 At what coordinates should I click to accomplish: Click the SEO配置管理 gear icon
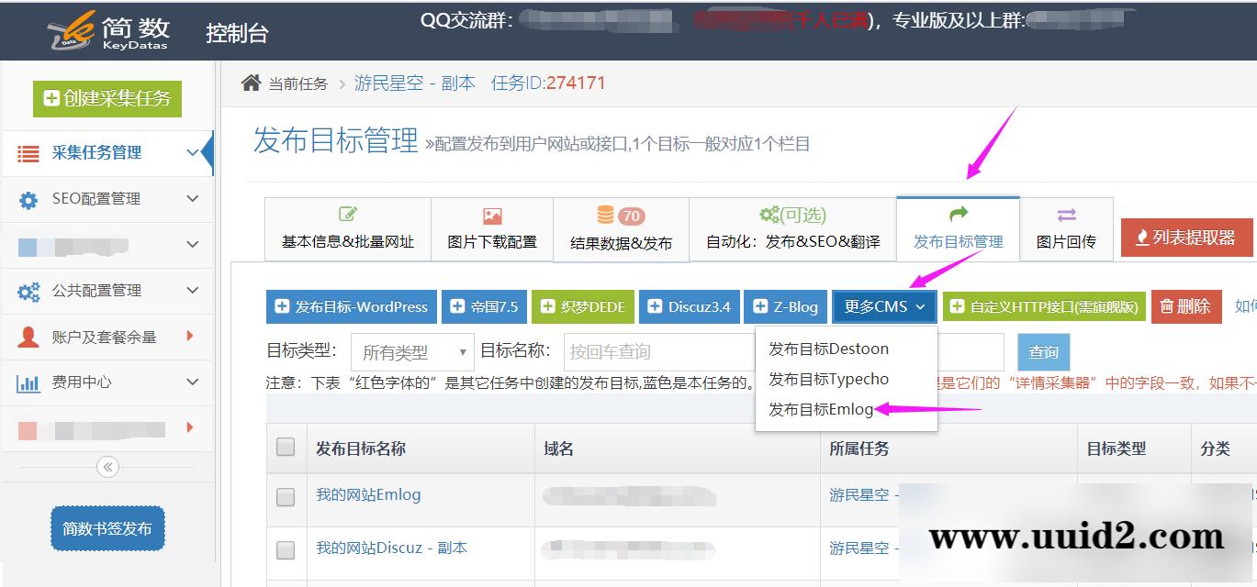pos(28,200)
